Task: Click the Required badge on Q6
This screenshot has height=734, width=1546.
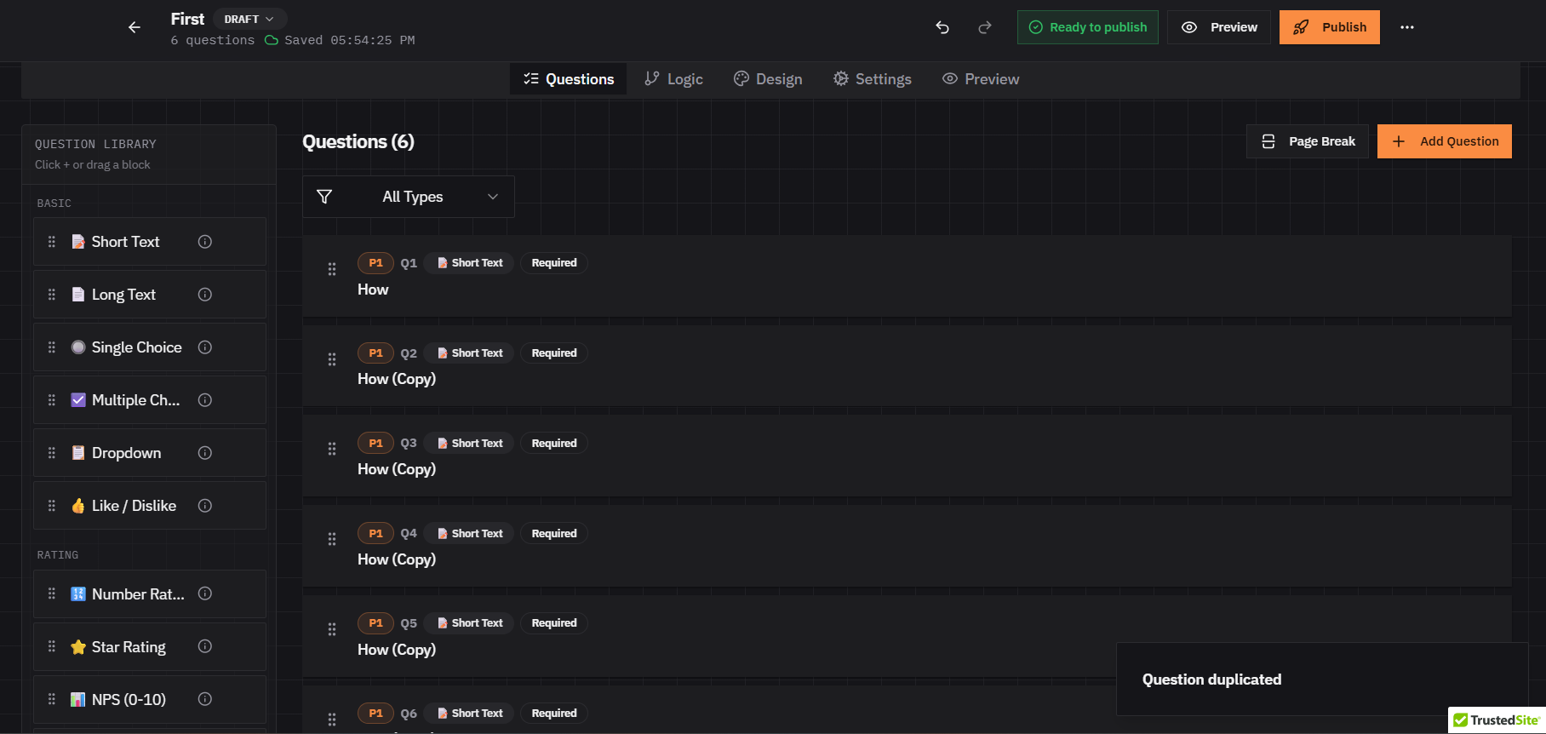Action: coord(554,714)
